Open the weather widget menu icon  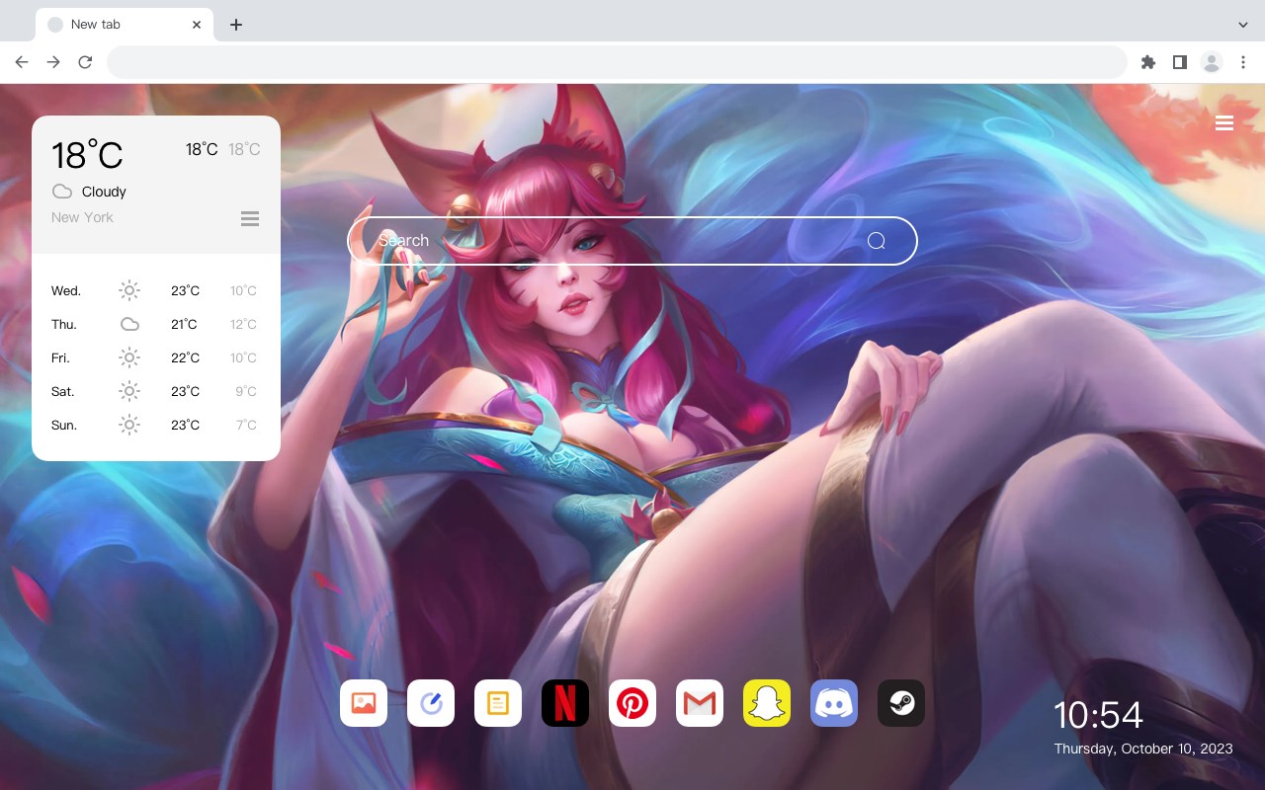(250, 218)
